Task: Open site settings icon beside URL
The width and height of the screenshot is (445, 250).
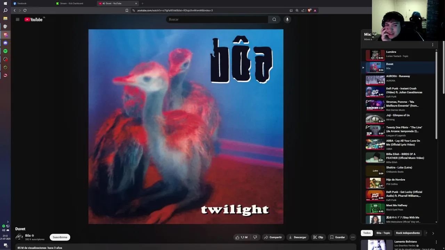Action: [133, 10]
